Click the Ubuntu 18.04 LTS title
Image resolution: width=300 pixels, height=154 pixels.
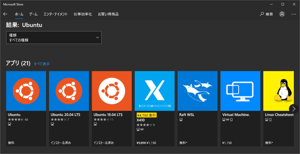108,115
